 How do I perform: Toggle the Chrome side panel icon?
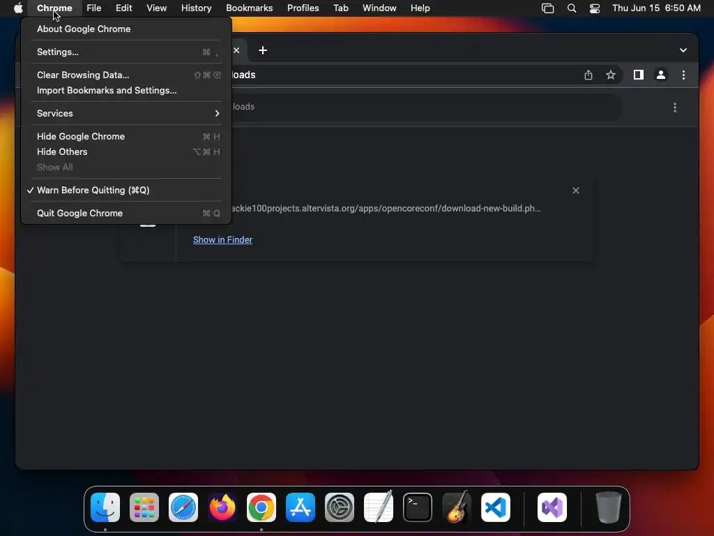(639, 75)
